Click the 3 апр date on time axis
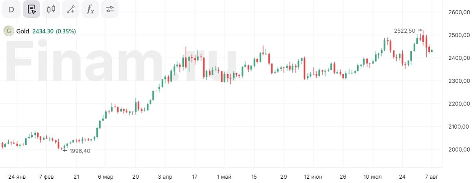Screen dimensions: 472x183 [165, 177]
